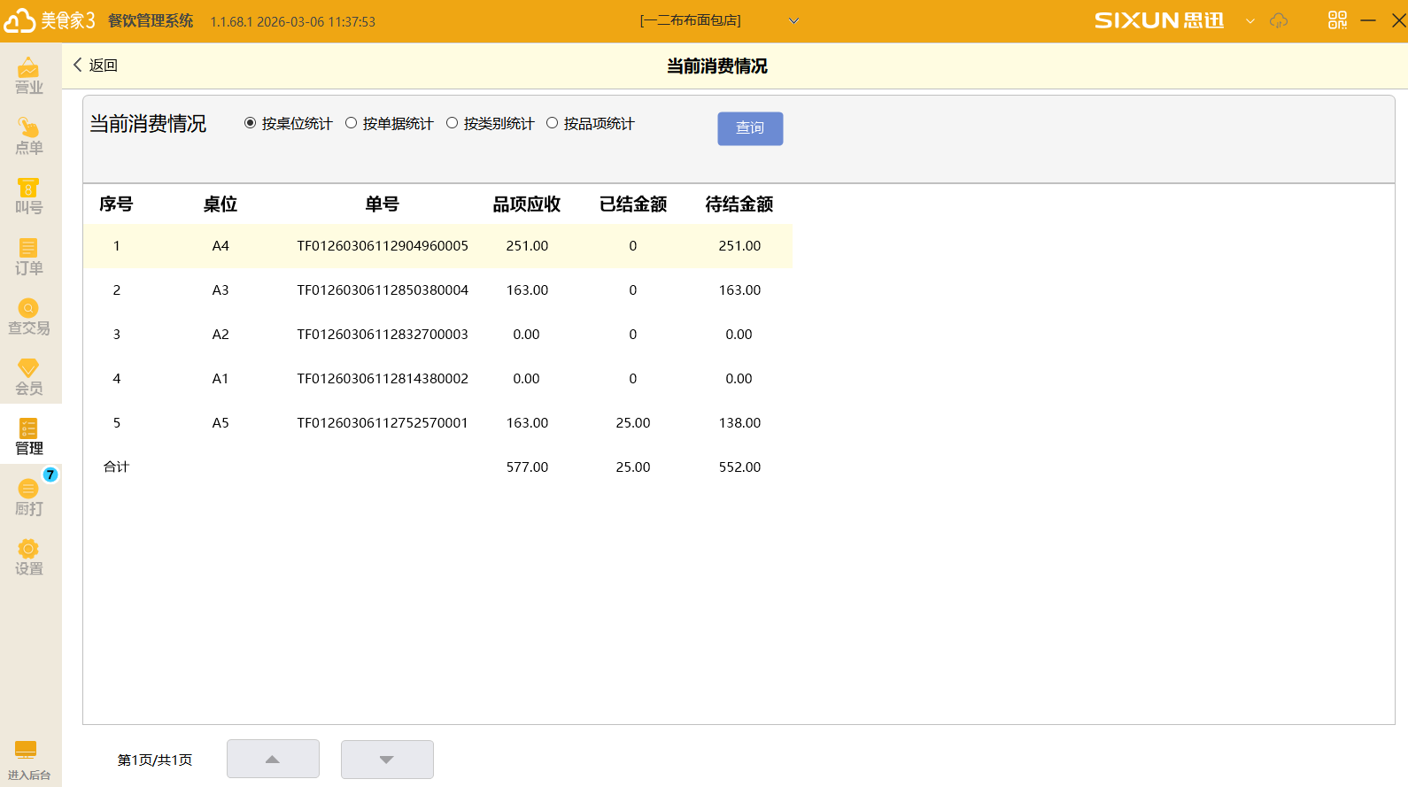Expand the dropdown chevron beside SIXUN logo
This screenshot has width=1408, height=787.
point(1250,21)
